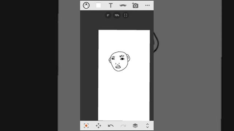Open the three-dot more menu

tap(147, 5)
